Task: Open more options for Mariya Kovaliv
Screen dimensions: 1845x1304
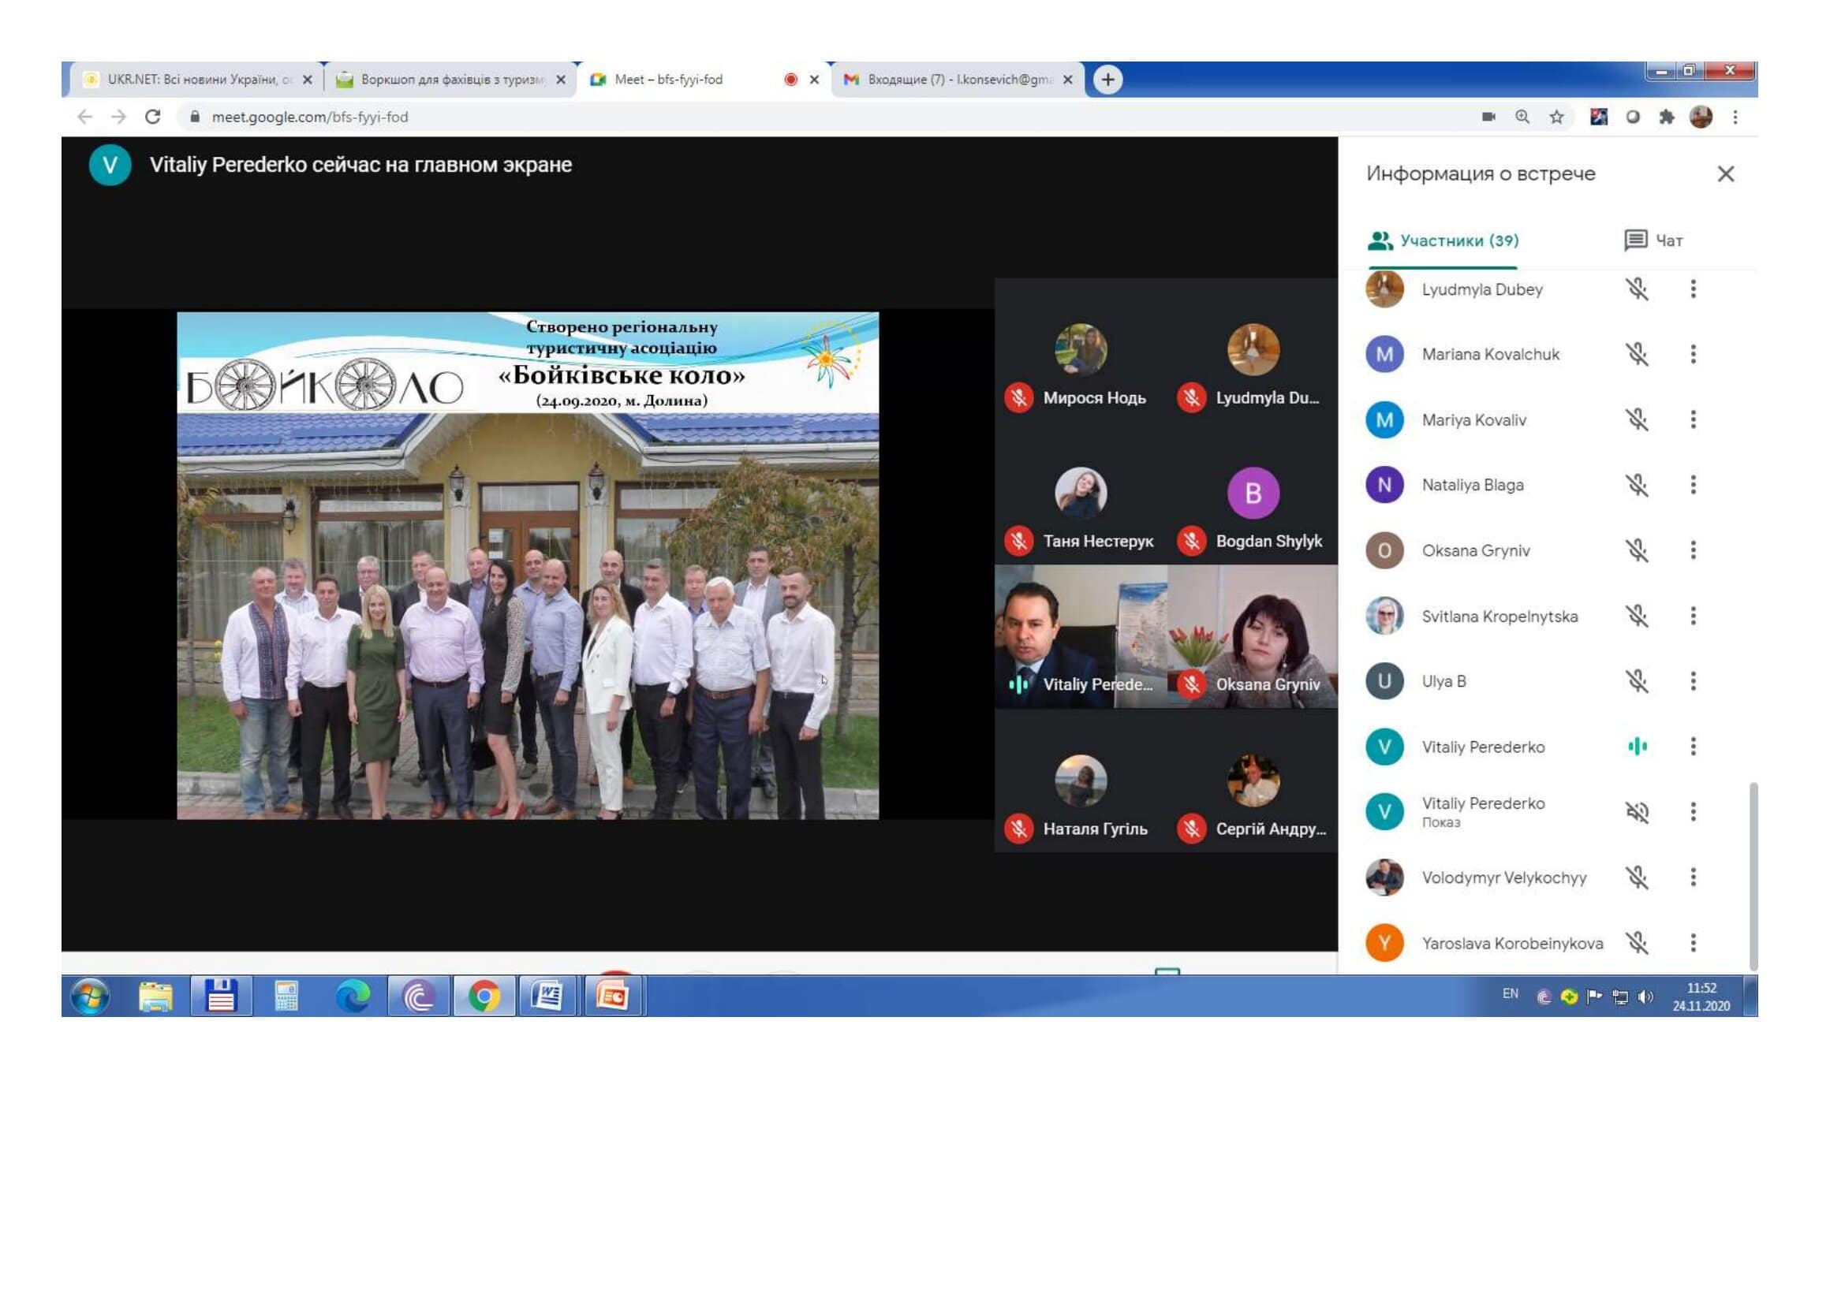Action: pyautogui.click(x=1693, y=420)
